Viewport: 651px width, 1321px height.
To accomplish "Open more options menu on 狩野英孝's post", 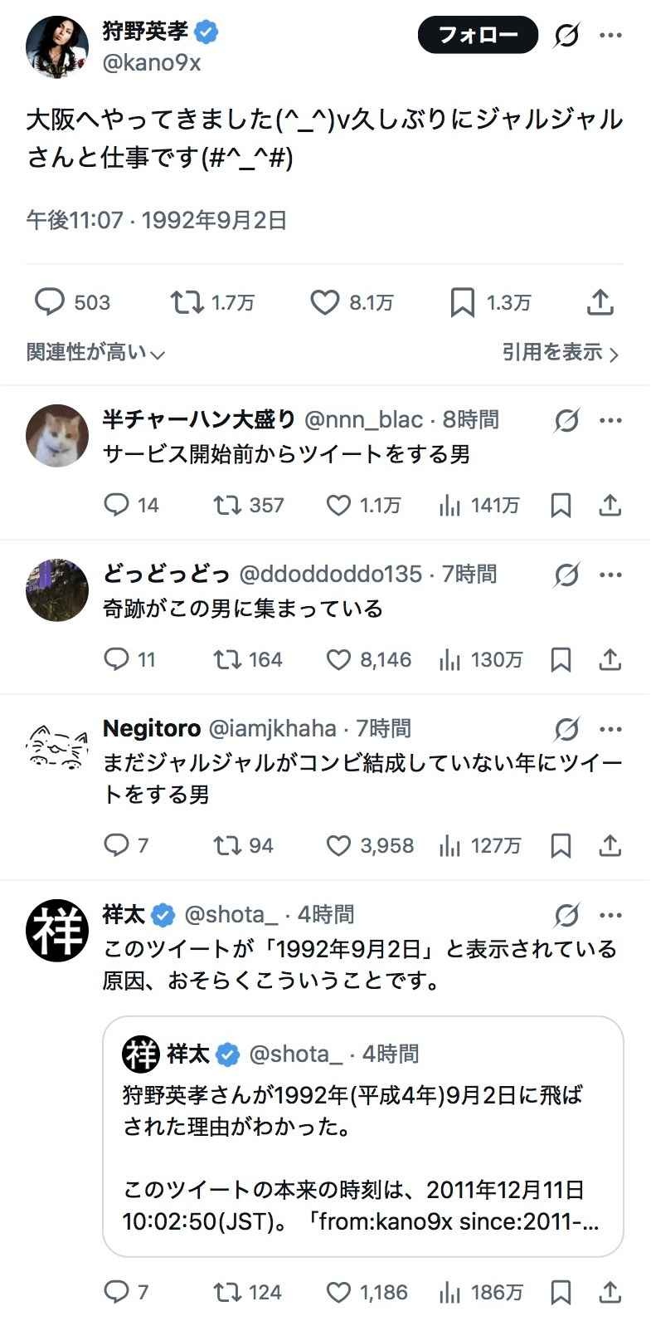I will tap(610, 35).
